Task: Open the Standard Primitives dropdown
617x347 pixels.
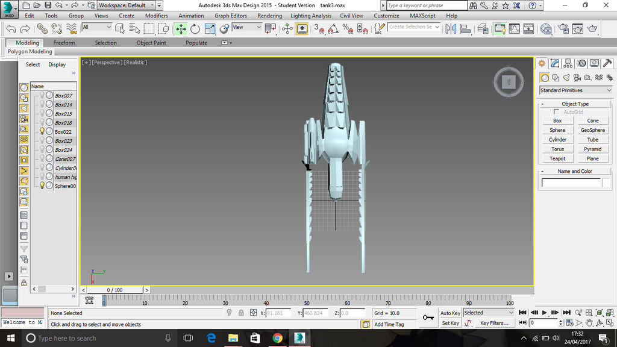Action: (x=574, y=90)
